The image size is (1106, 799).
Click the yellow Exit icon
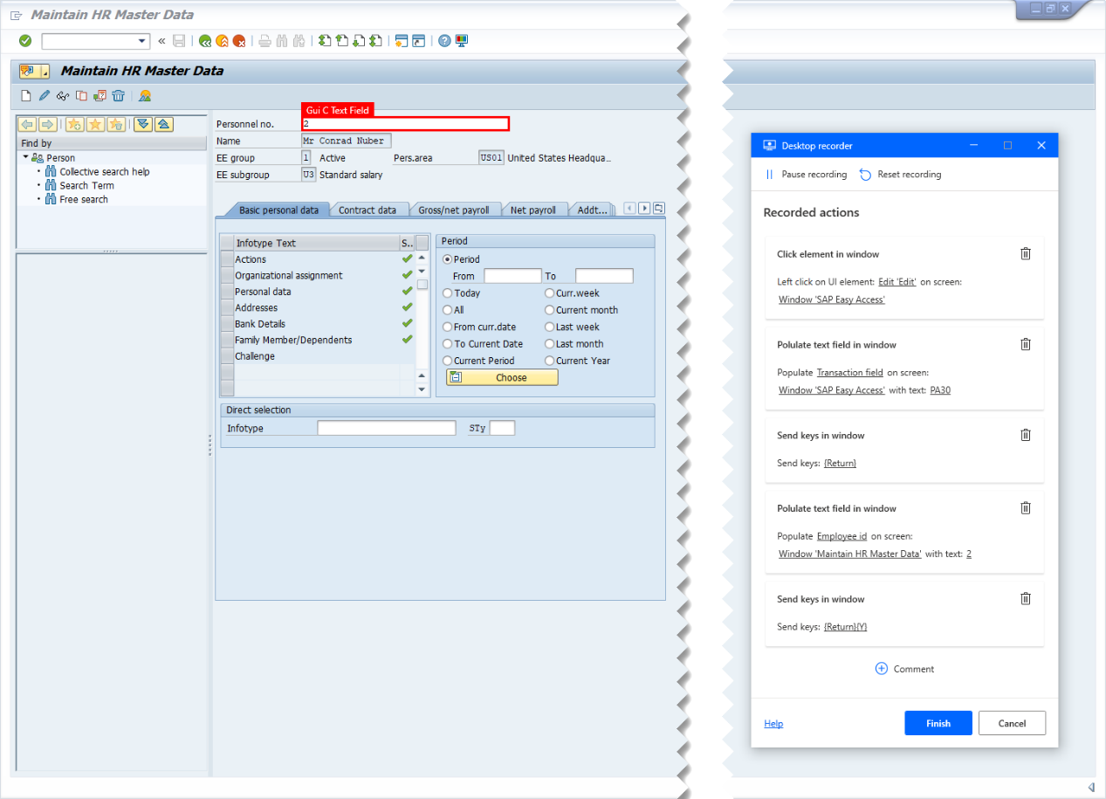222,41
